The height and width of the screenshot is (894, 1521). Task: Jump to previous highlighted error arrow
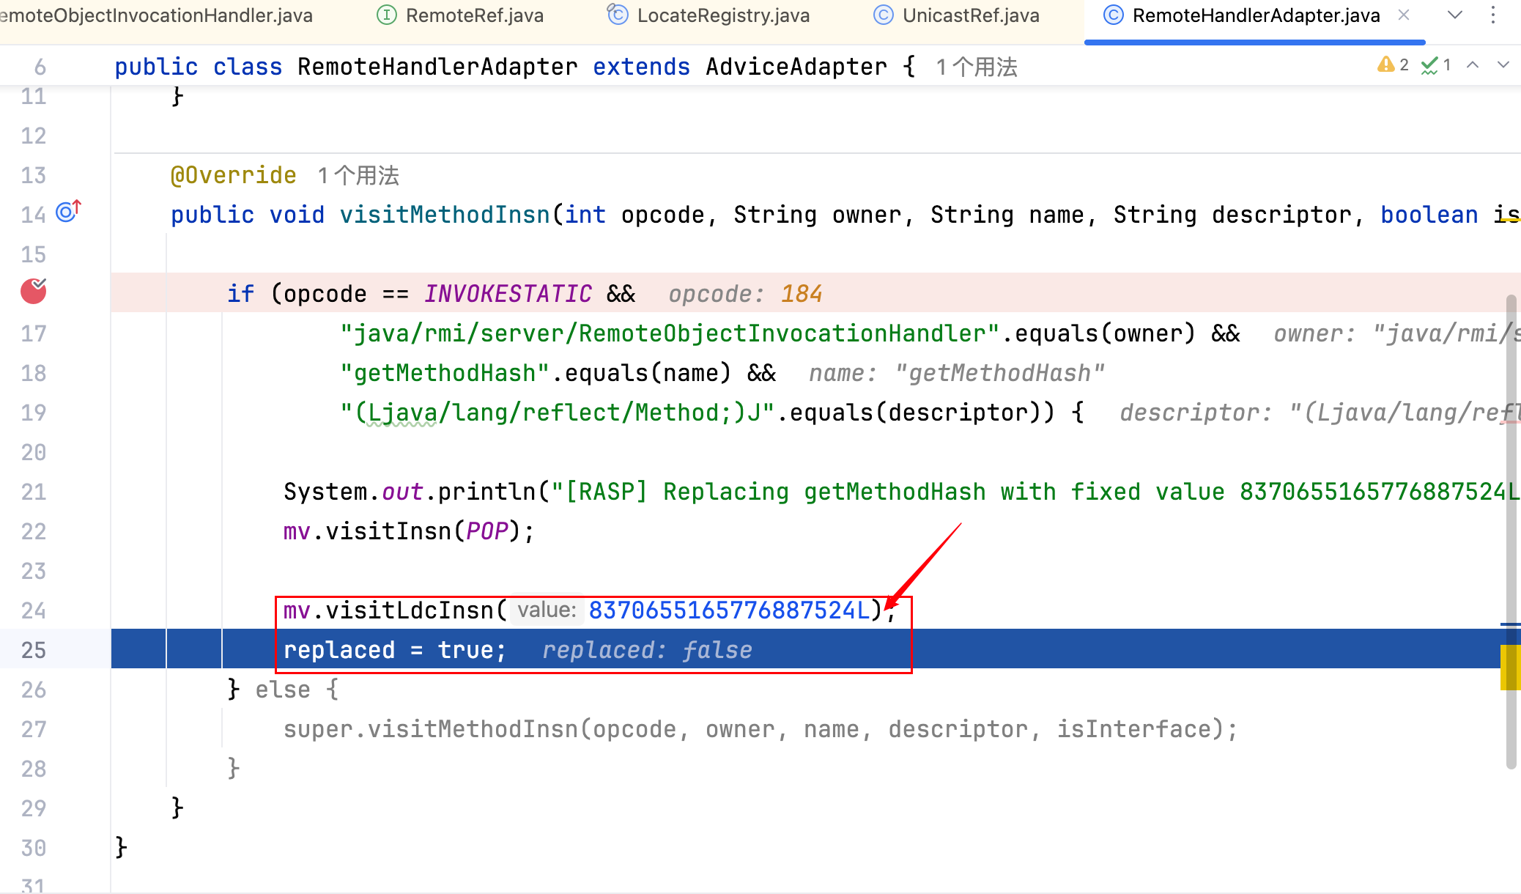(x=1473, y=65)
